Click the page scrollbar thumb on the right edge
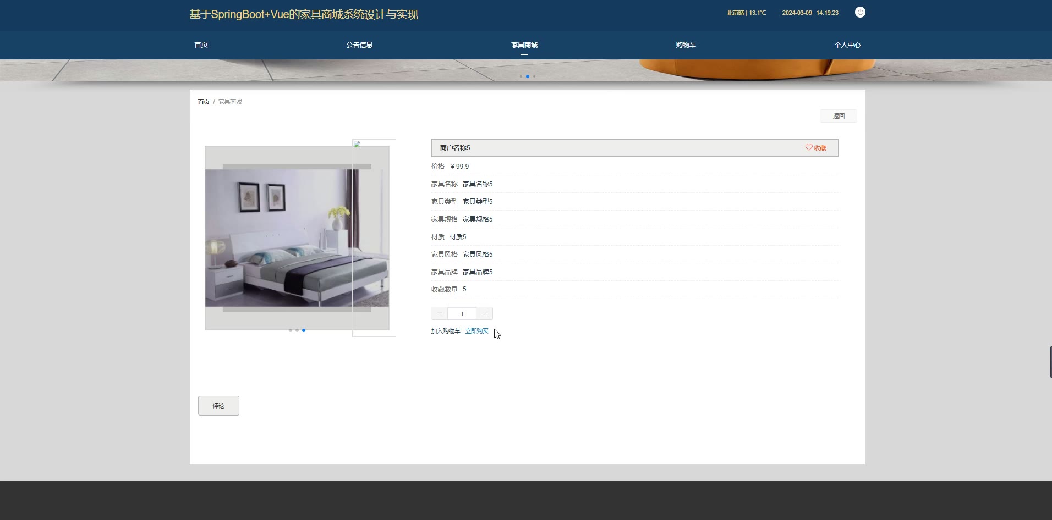The width and height of the screenshot is (1052, 520). (x=1050, y=362)
